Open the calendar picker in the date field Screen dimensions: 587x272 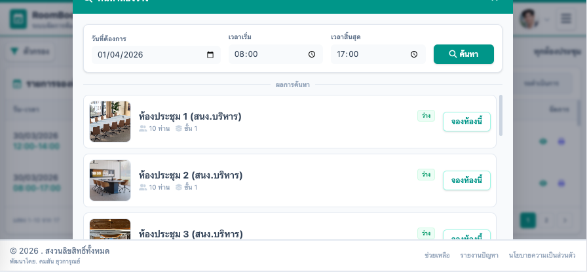[x=210, y=55]
